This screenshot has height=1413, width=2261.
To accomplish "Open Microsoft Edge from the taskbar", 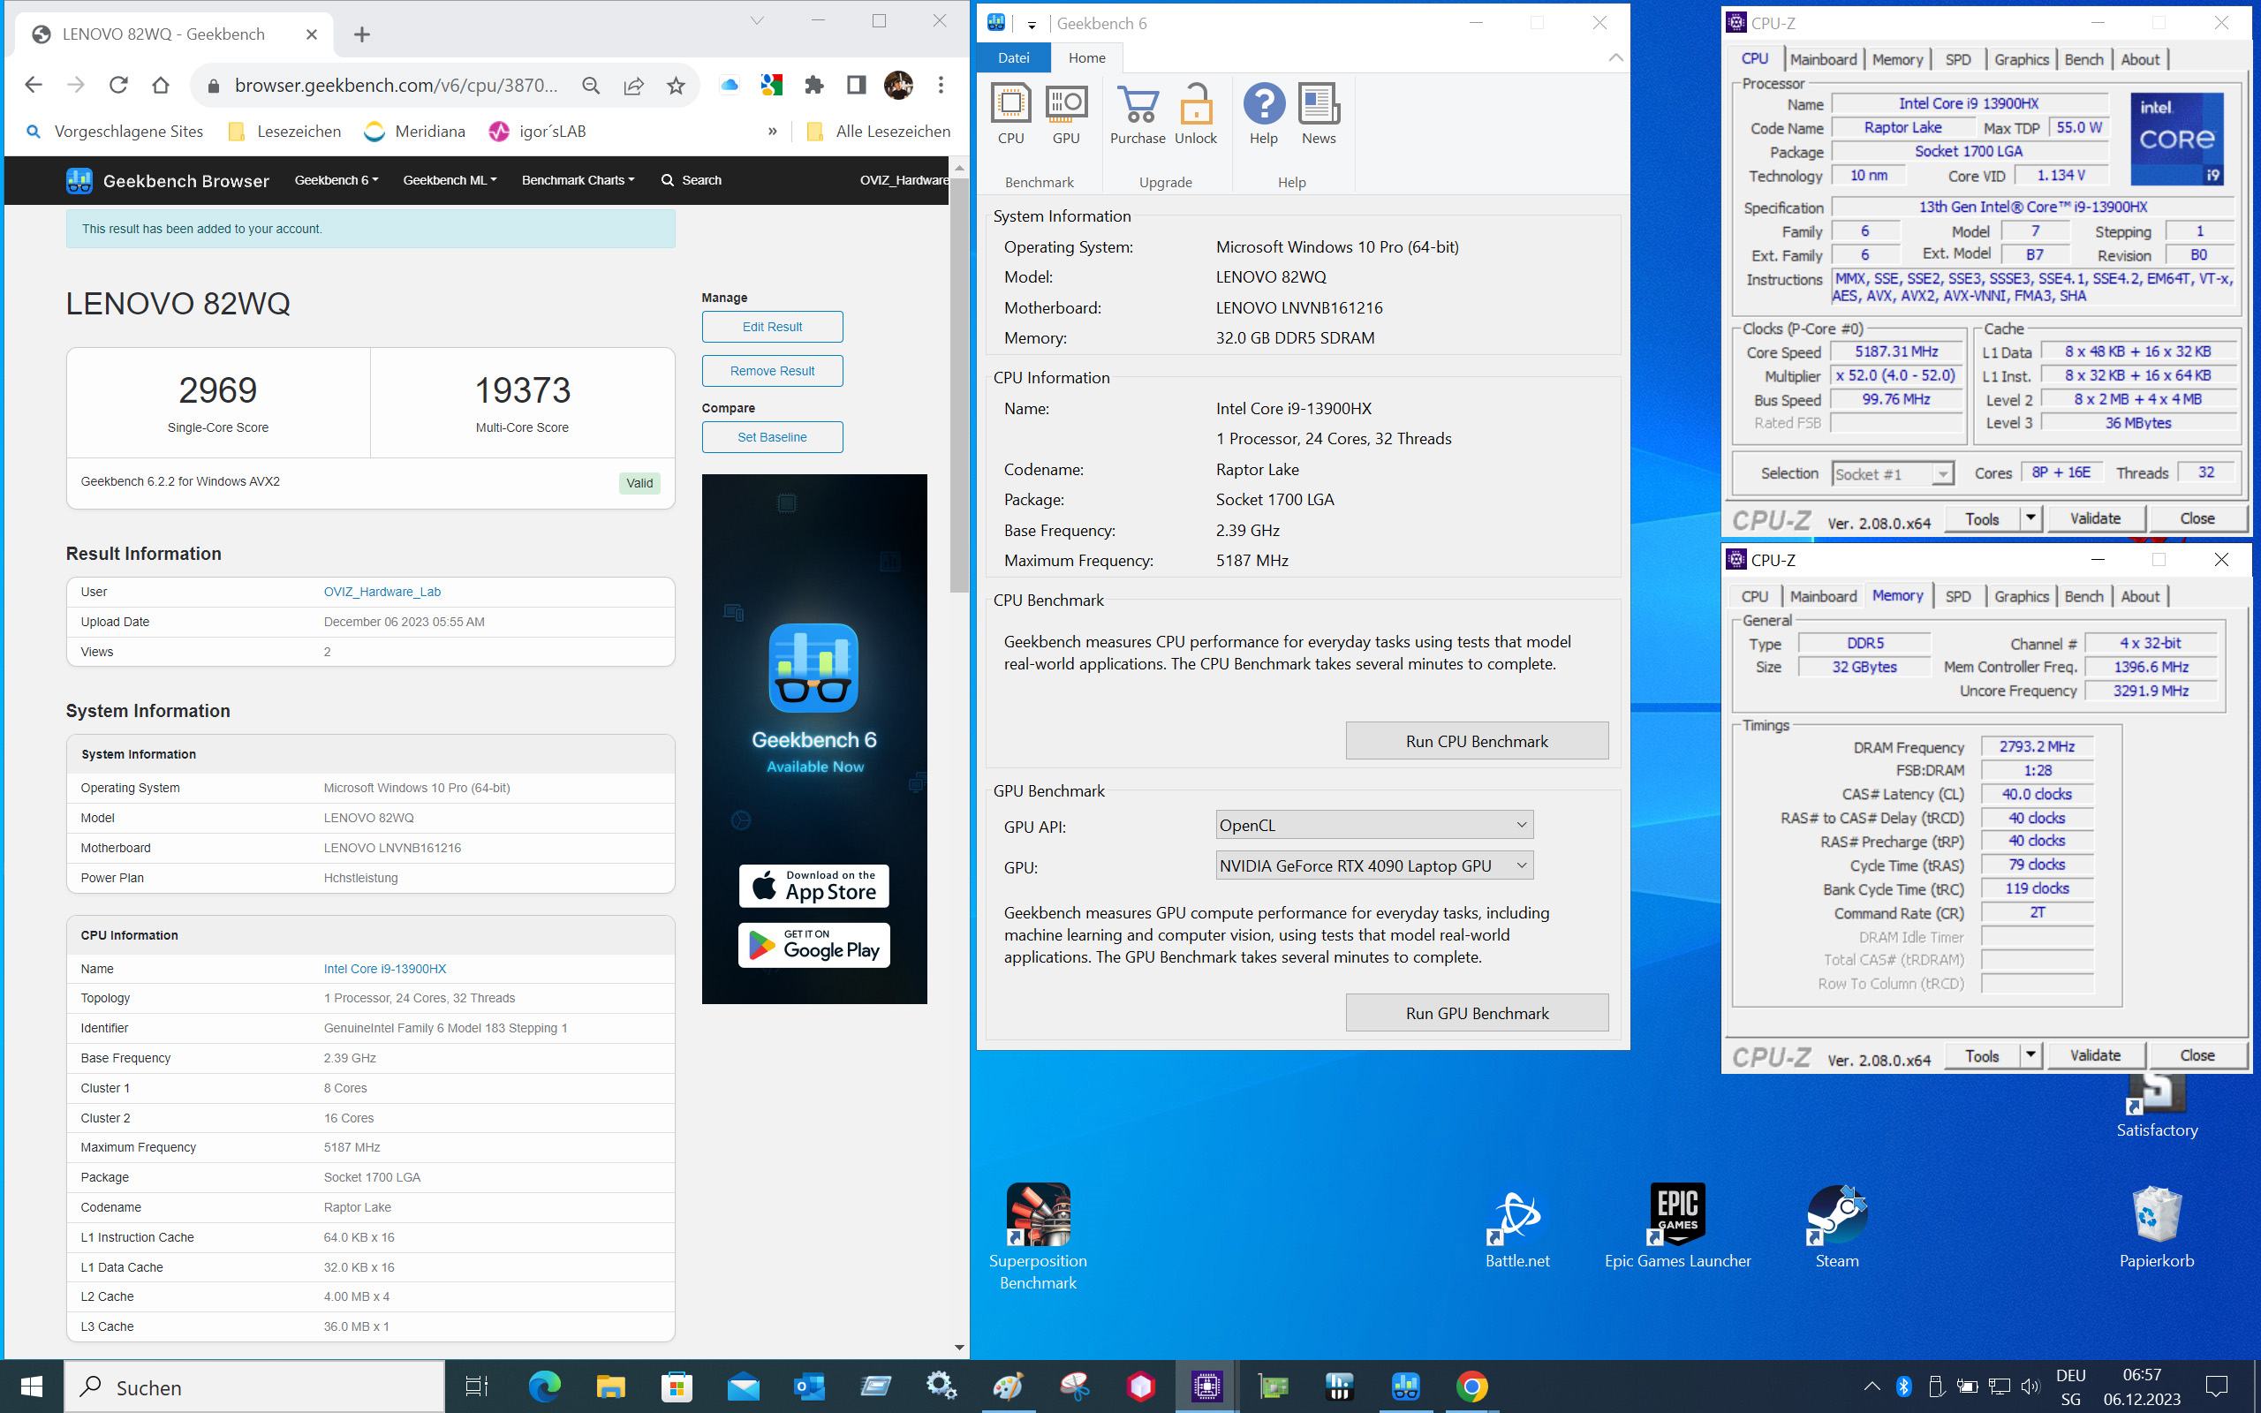I will 545,1386.
